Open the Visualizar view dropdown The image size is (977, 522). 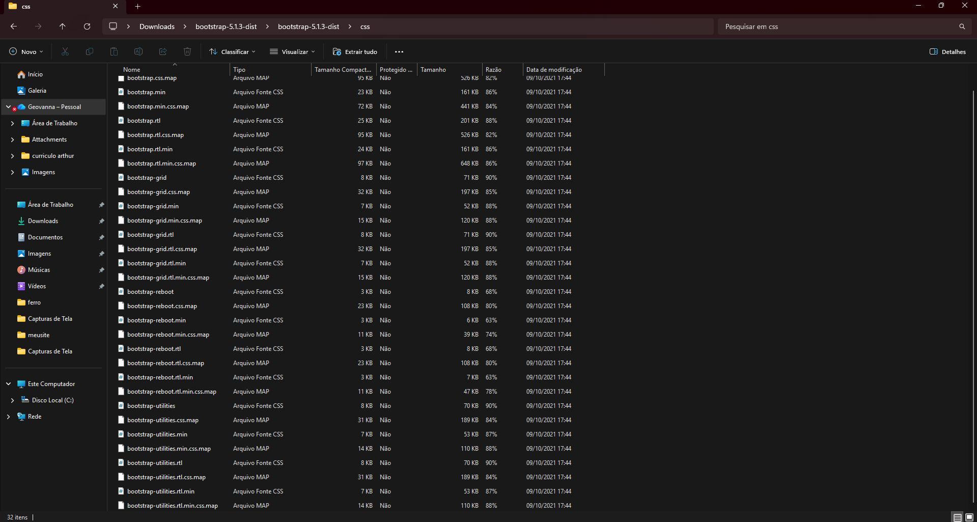tap(292, 51)
